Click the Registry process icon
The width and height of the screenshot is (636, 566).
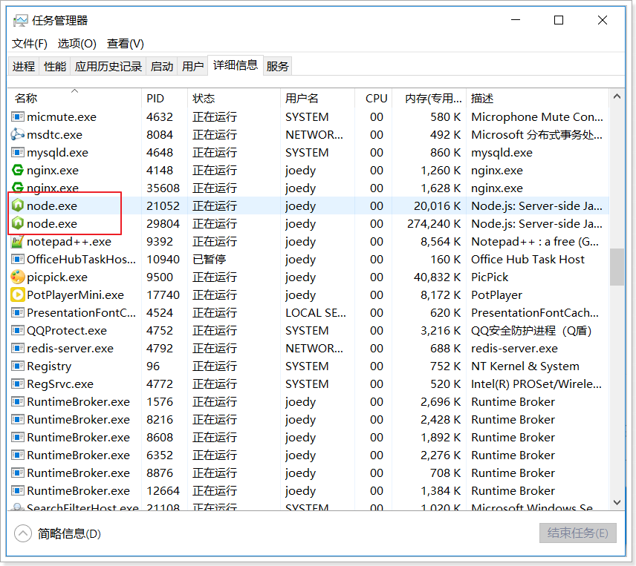(17, 366)
